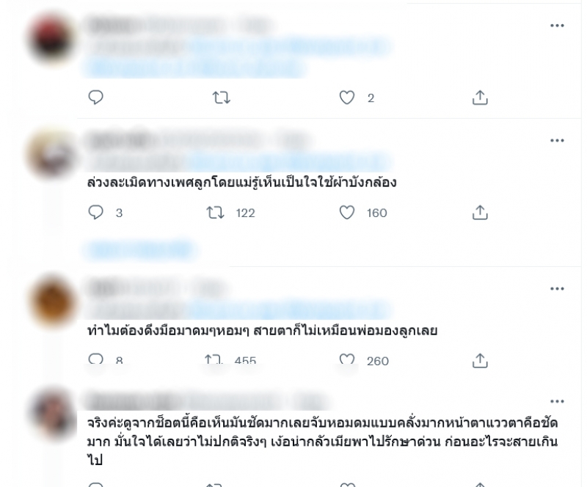The height and width of the screenshot is (487, 587).
Task: Click blurred show replies link
Action: (x=141, y=249)
